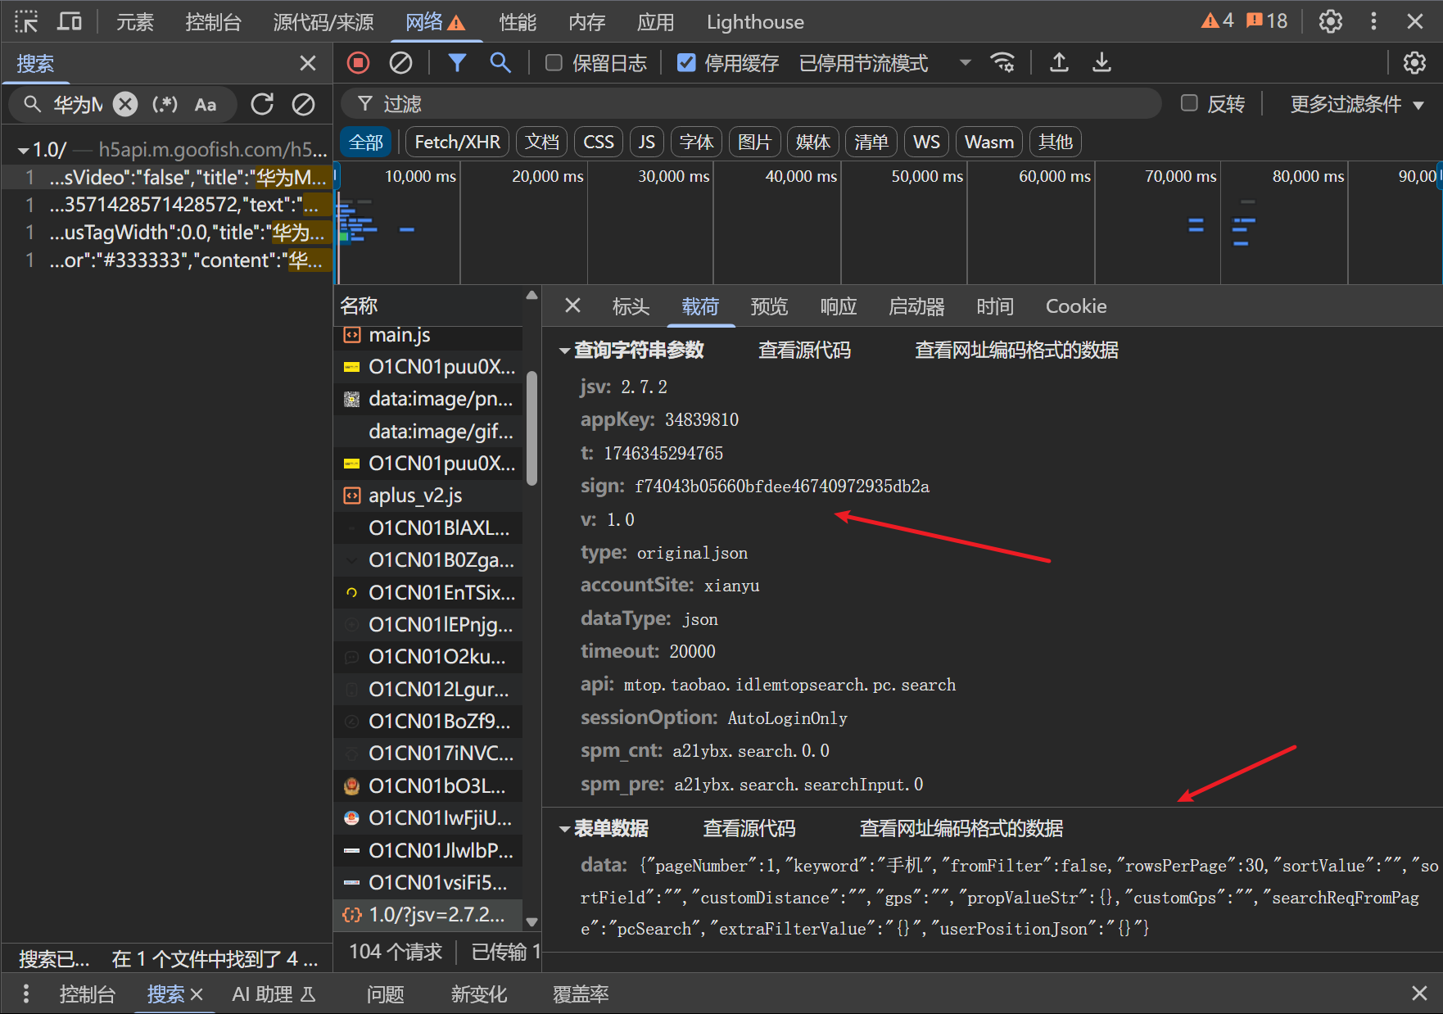Enable the 保留日志 checkbox
The width and height of the screenshot is (1443, 1014).
click(x=554, y=63)
